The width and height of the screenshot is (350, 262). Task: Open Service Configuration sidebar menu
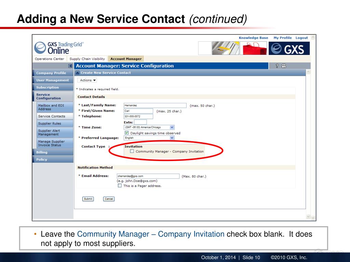point(53,96)
